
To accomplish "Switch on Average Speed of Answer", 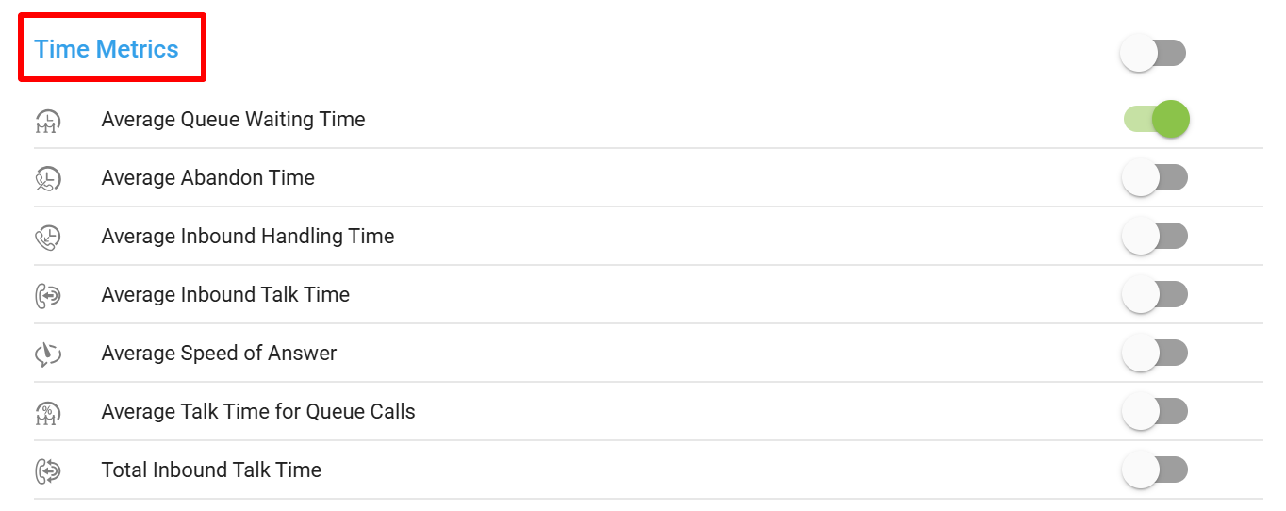I will (1155, 354).
